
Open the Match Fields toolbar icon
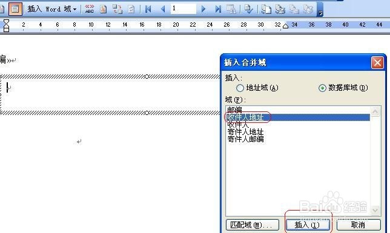pos(117,9)
